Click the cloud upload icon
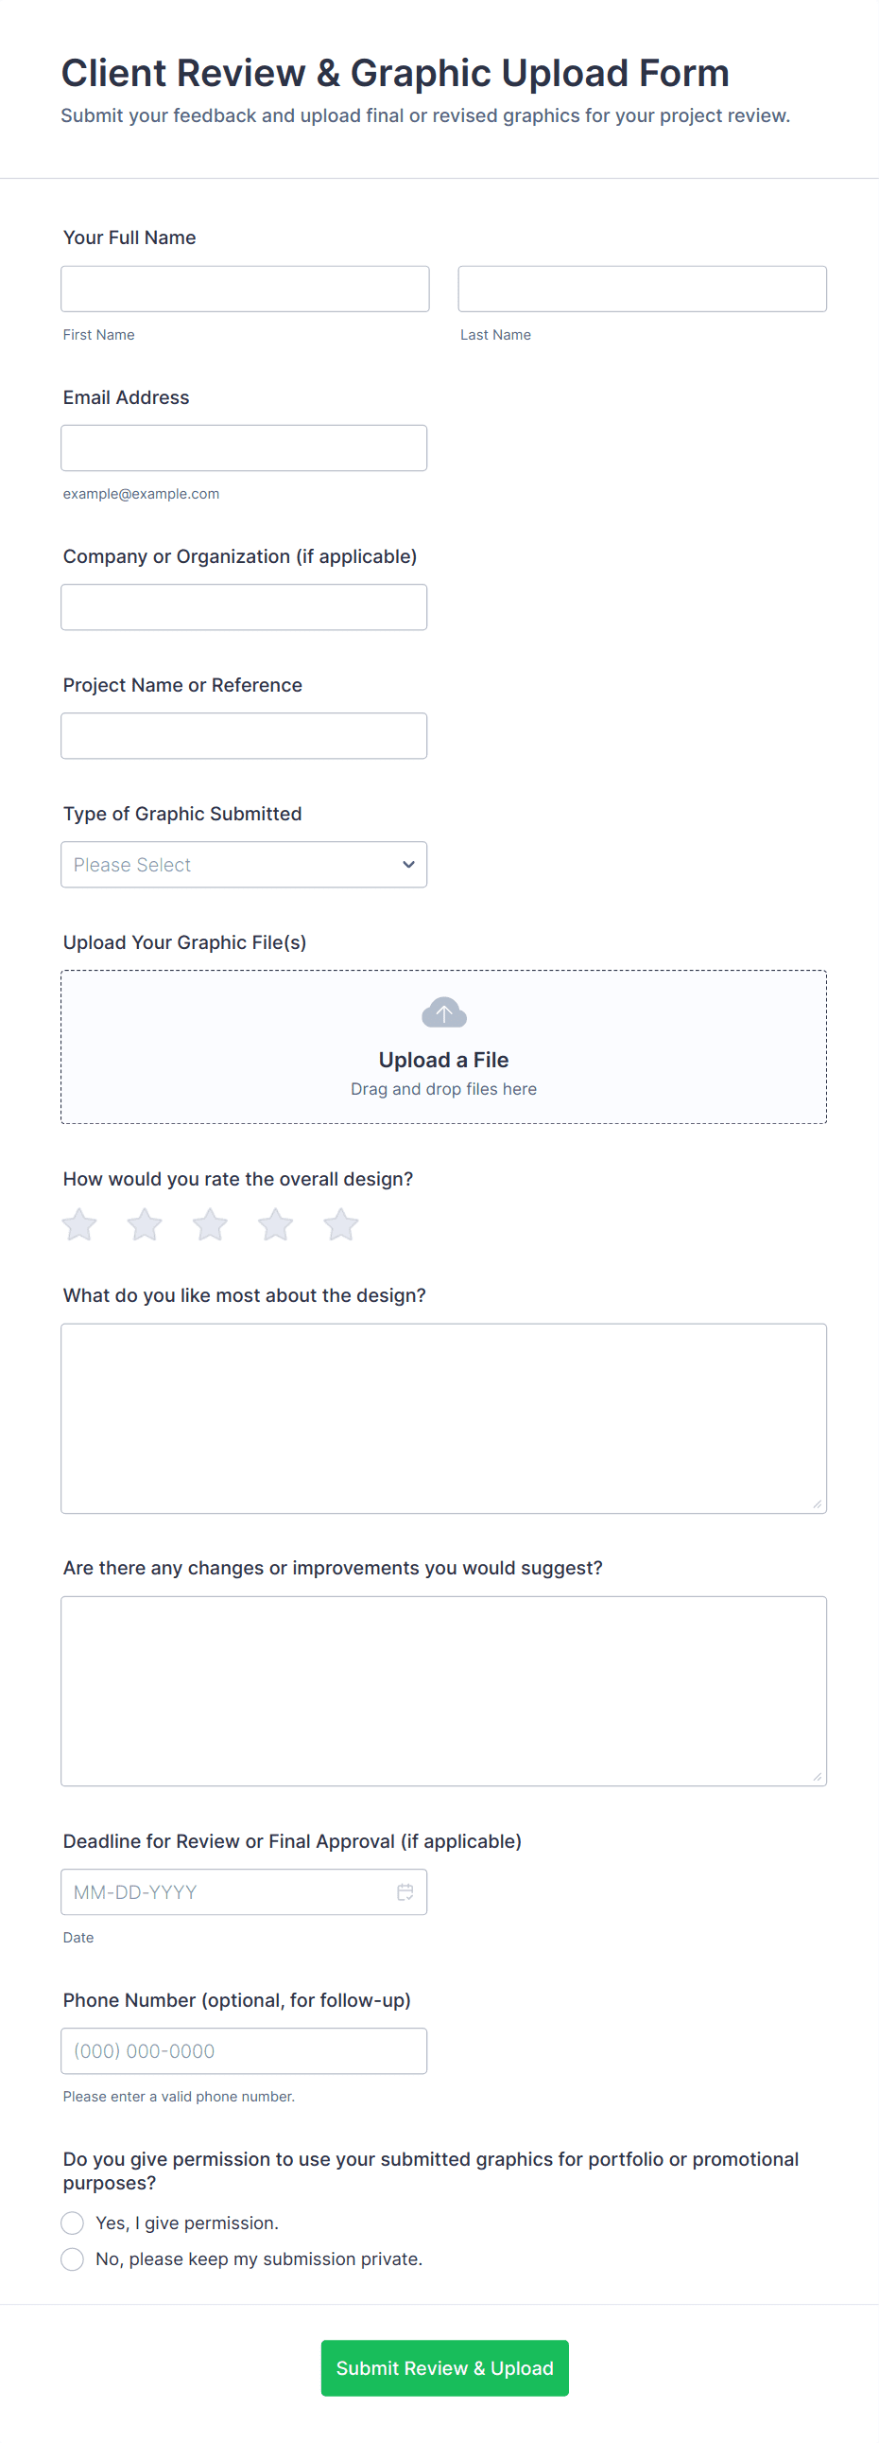 point(443,1012)
